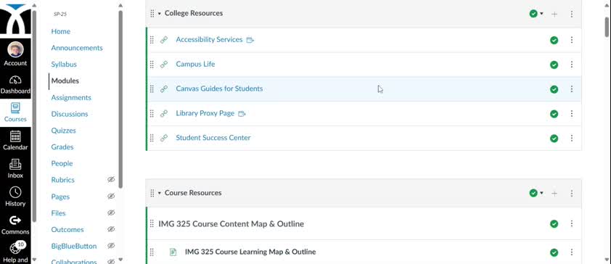611x264 pixels.
Task: Open publish dropdown for Course Resources module
Action: [x=536, y=193]
